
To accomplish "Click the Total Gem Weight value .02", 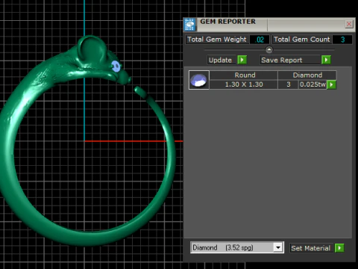I will pyautogui.click(x=260, y=40).
